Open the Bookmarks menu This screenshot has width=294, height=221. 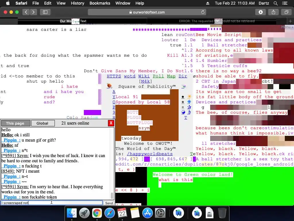point(100,3)
